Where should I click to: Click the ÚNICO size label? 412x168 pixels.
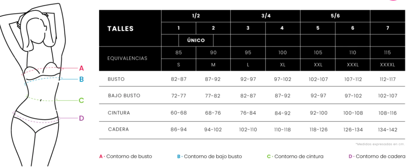tap(196, 40)
